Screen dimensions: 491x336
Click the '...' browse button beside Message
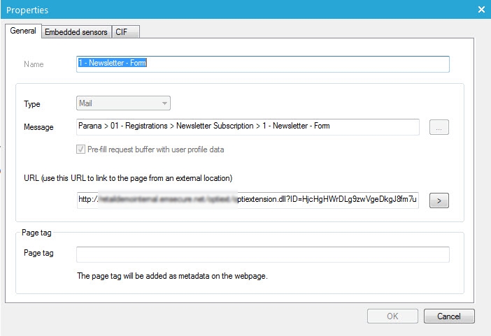click(439, 127)
